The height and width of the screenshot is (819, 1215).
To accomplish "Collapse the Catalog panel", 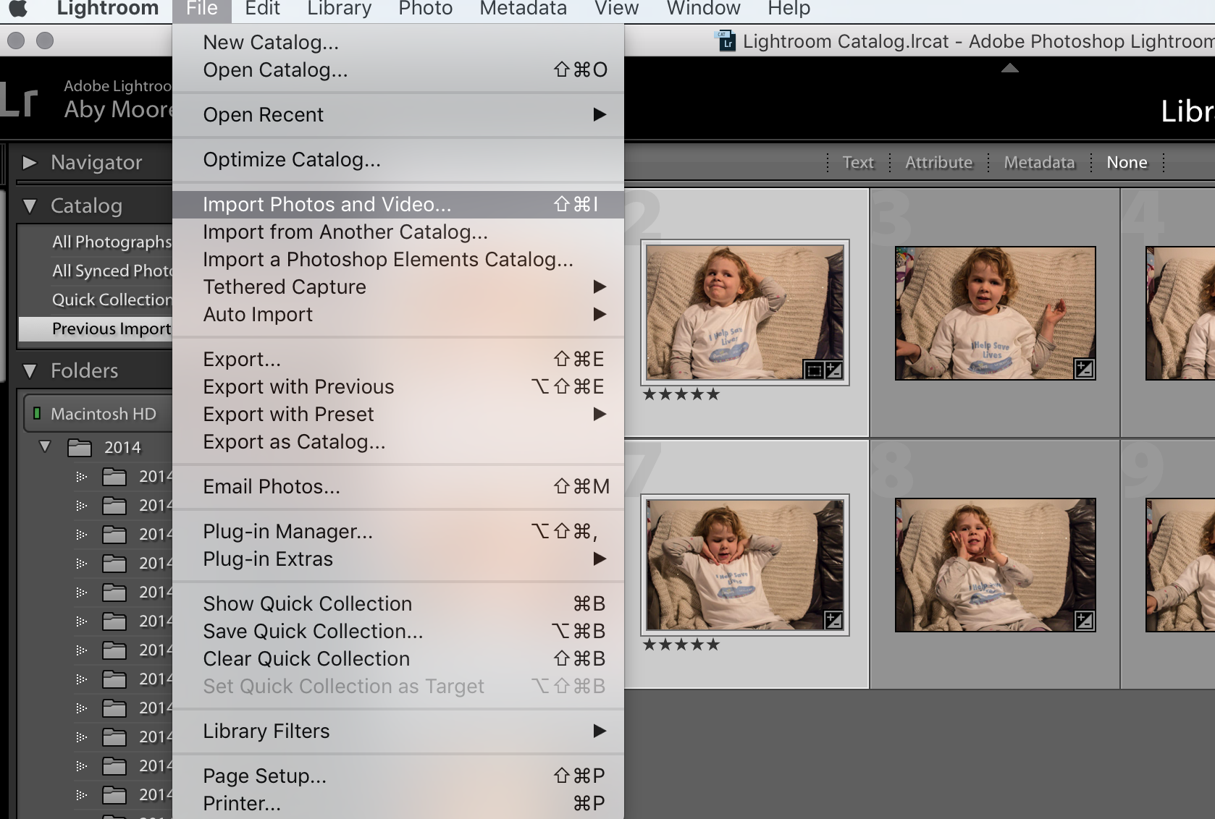I will tap(30, 206).
